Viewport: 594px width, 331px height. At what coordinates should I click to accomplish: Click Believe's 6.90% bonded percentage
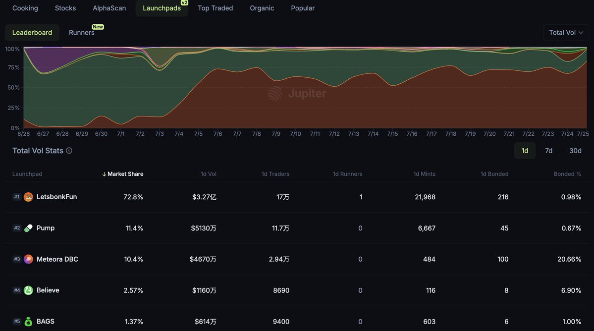pyautogui.click(x=571, y=290)
